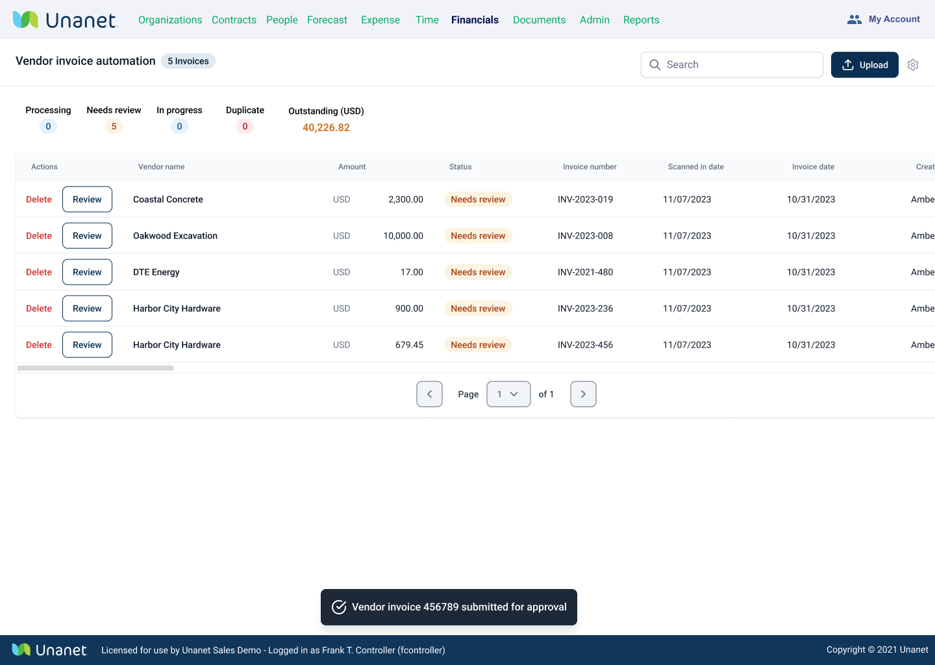
Task: Filter by Processing count badge
Action: coord(48,127)
